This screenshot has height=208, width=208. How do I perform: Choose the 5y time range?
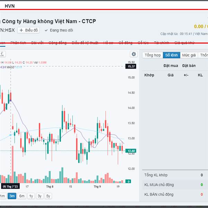tap(48, 196)
